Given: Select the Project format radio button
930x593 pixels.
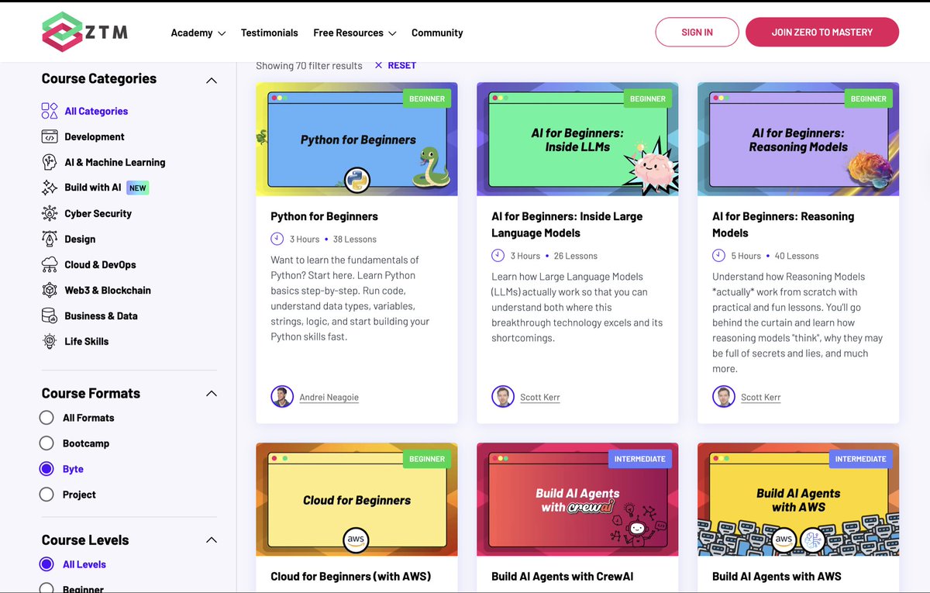Looking at the screenshot, I should point(46,495).
